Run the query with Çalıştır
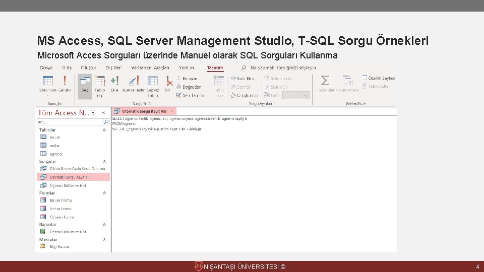484x272 pixels. click(x=65, y=84)
